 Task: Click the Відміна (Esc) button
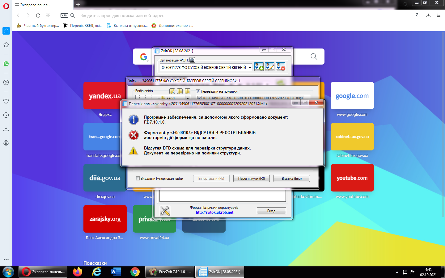292,179
